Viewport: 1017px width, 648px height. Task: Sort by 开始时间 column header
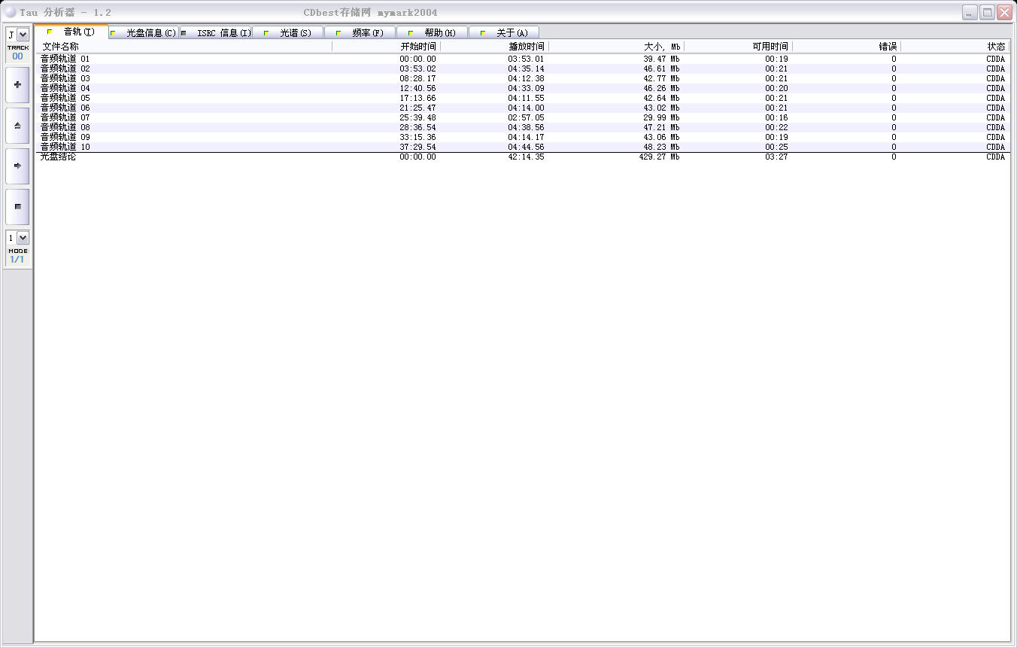[387, 47]
